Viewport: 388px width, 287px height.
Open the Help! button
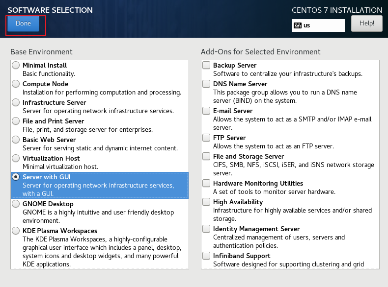[366, 24]
